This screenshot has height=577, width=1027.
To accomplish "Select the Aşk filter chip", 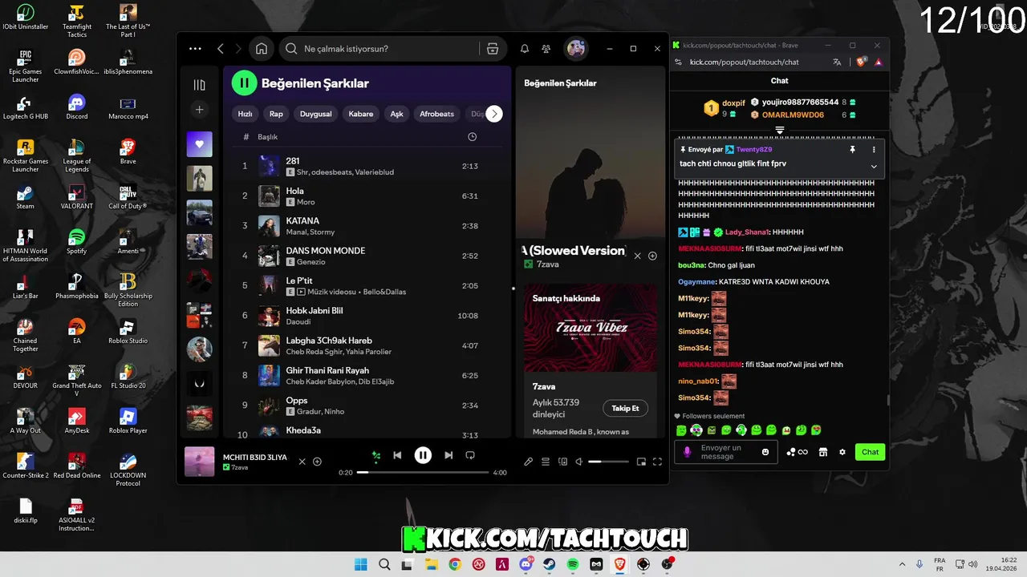I will (x=396, y=114).
